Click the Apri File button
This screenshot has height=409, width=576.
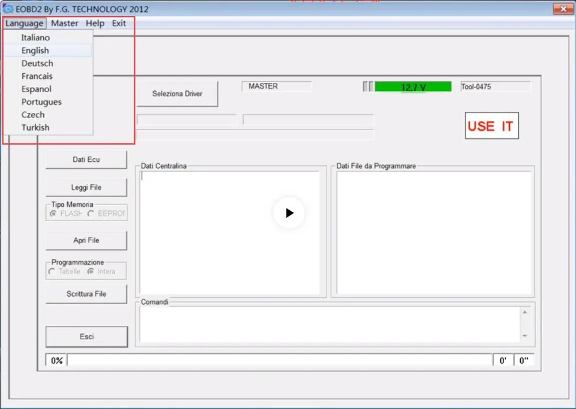pyautogui.click(x=86, y=240)
